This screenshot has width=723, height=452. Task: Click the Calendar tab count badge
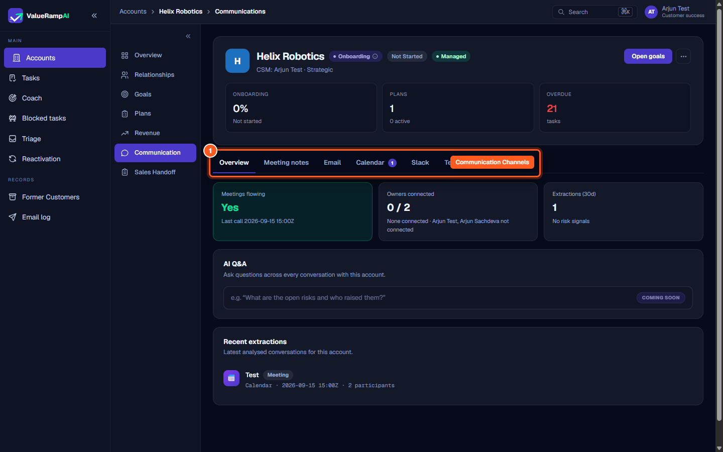[393, 163]
